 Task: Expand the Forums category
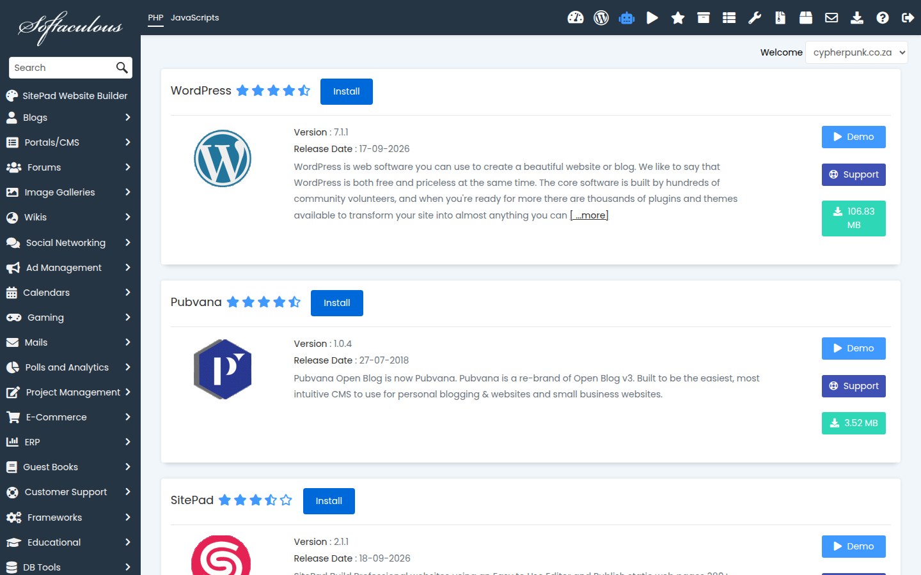(x=70, y=167)
